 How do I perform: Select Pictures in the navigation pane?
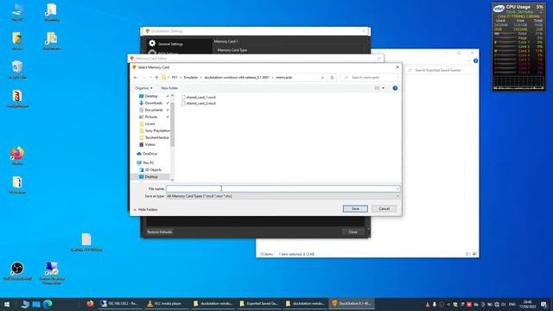(x=151, y=117)
